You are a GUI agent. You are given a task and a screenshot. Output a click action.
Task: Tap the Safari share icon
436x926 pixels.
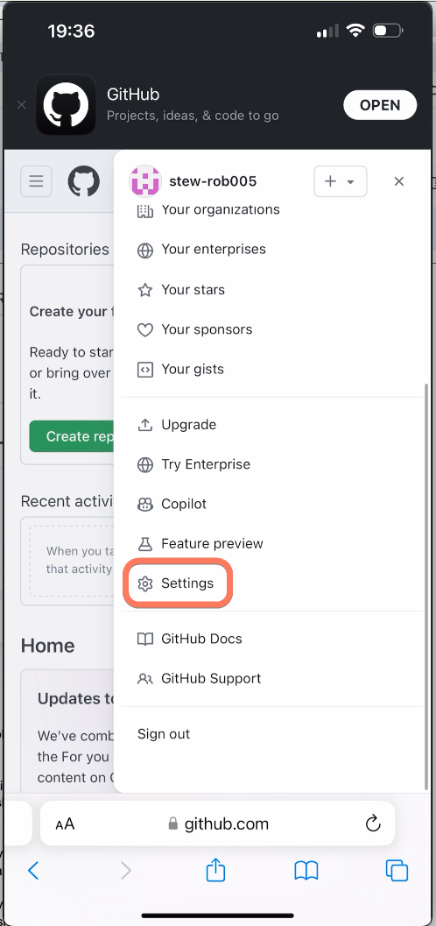216,870
